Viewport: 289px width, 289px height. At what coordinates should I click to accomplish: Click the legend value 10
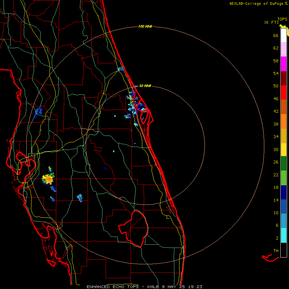click(276, 213)
